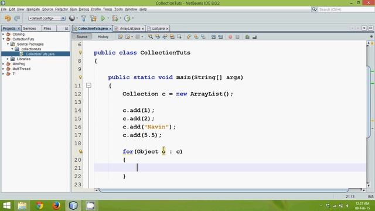Open the Source menu
375x211 pixels.
pos(47,9)
